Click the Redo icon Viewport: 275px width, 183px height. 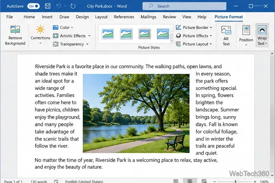tap(73, 6)
